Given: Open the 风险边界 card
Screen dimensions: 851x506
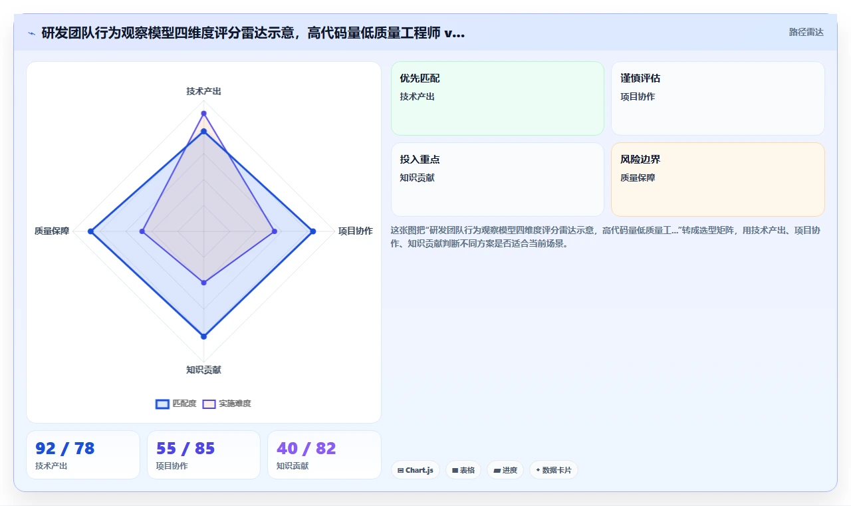Looking at the screenshot, I should pyautogui.click(x=718, y=180).
